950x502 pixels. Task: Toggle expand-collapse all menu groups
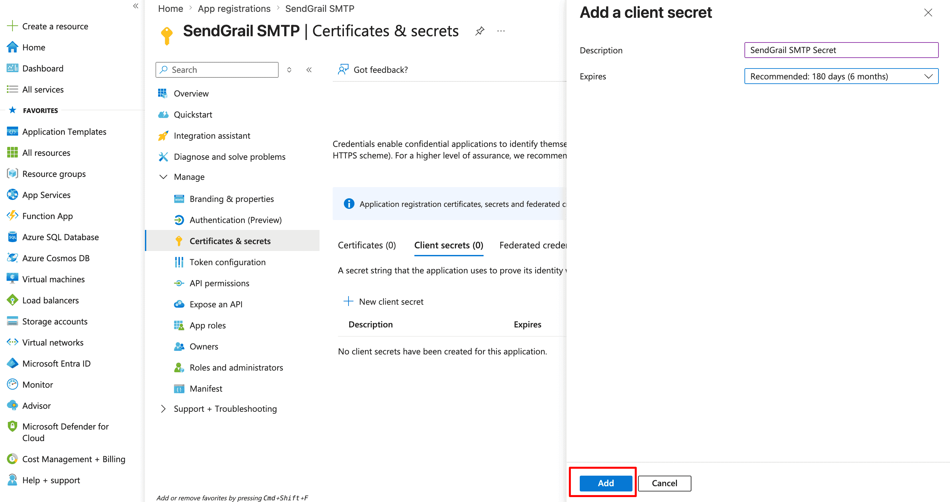coord(290,70)
